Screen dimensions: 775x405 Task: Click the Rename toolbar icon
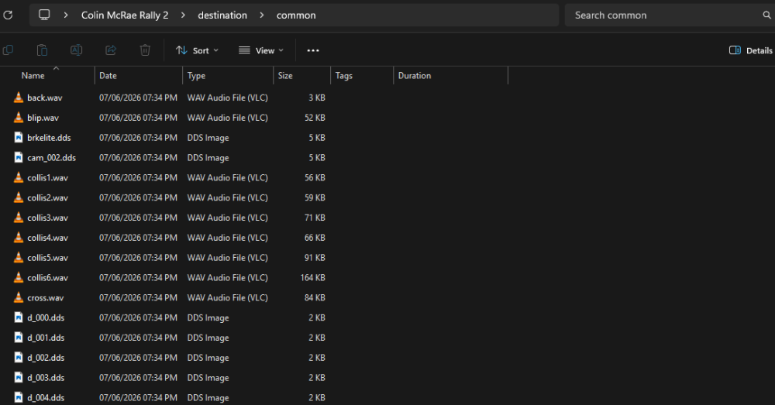[76, 50]
